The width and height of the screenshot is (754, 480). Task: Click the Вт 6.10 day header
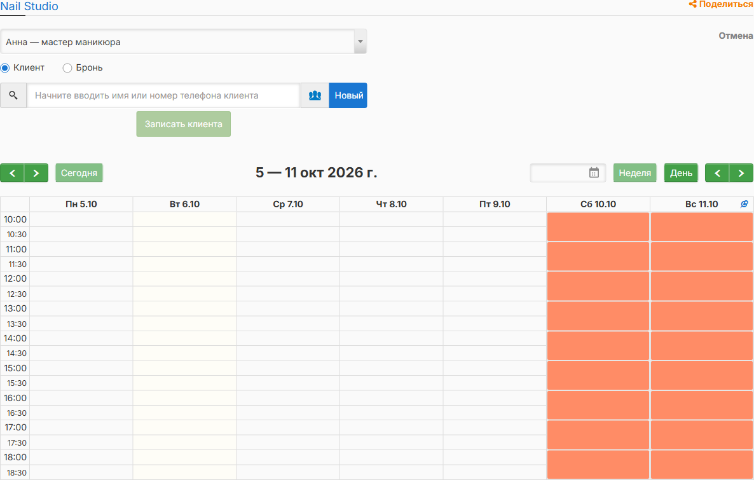[184, 204]
